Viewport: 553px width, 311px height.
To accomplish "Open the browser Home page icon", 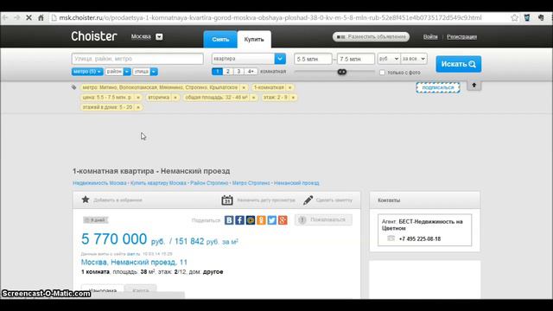I will pos(41,17).
